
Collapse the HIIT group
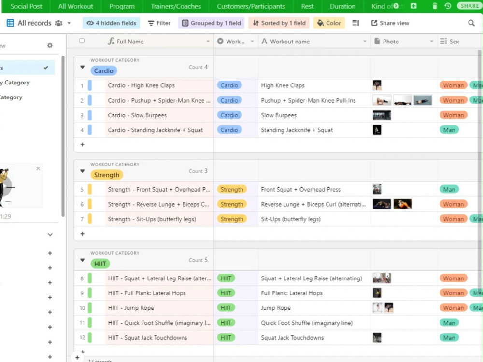click(82, 260)
